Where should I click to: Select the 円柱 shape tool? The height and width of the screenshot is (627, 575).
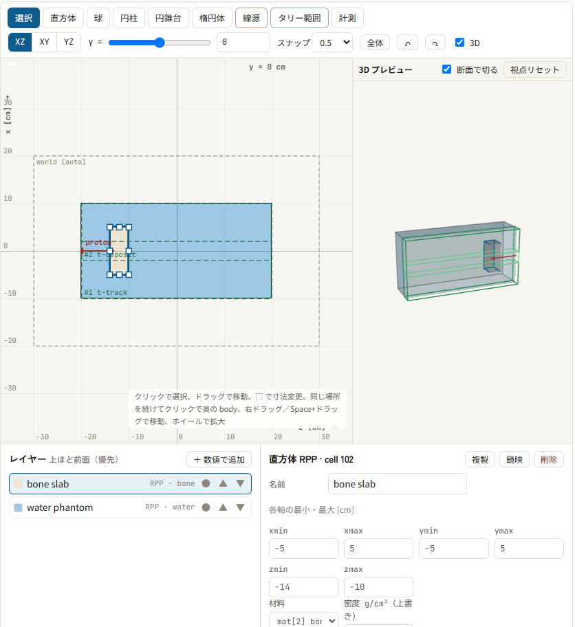pyautogui.click(x=129, y=18)
